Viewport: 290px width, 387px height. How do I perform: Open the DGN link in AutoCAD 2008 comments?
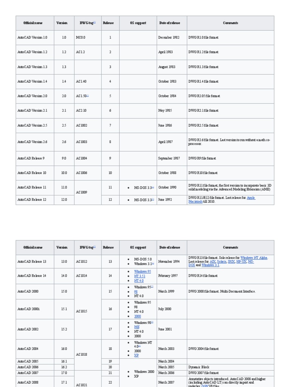[215, 386]
